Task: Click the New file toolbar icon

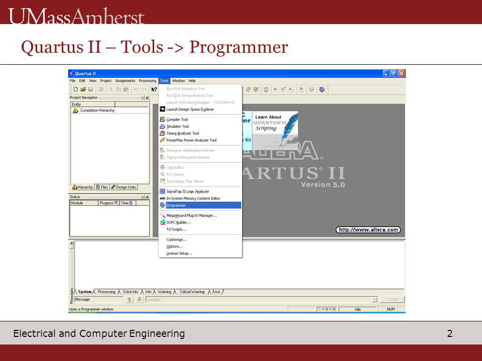Action: coord(75,89)
